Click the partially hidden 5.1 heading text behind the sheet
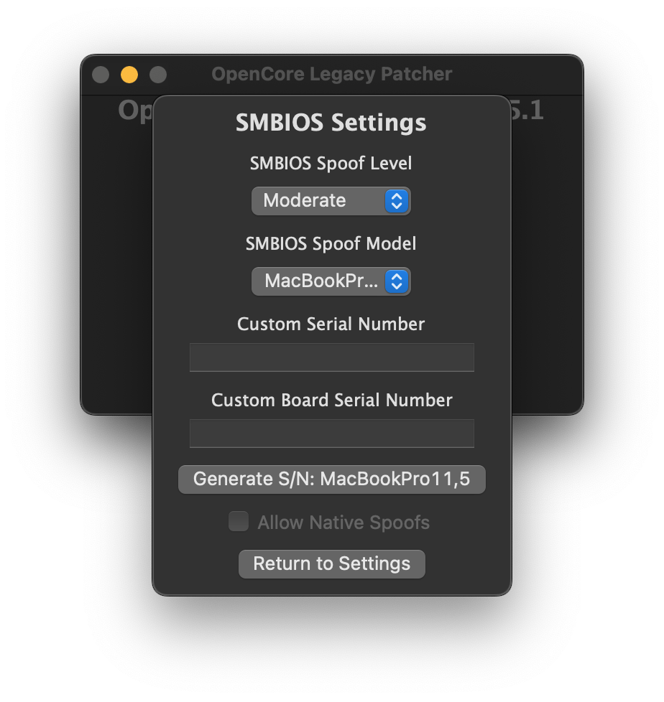 pos(527,111)
